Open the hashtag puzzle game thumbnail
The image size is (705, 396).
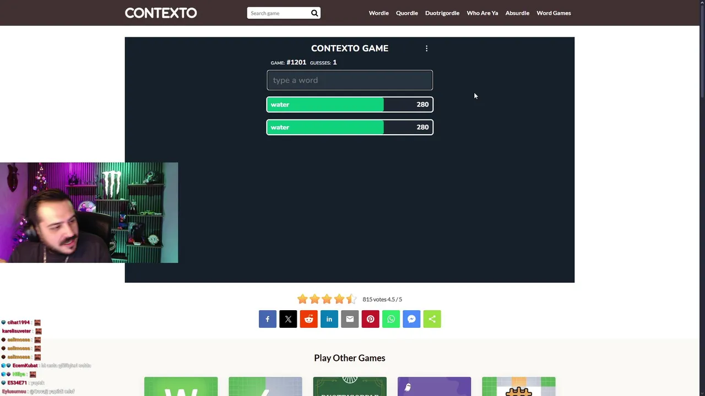pyautogui.click(x=519, y=387)
